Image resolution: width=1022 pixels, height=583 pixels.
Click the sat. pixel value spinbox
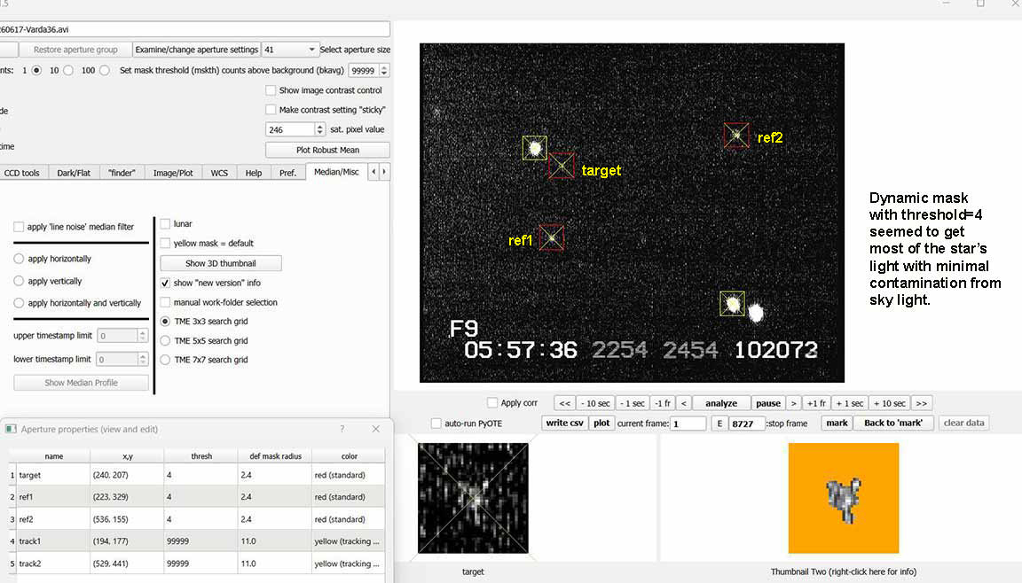coord(295,129)
